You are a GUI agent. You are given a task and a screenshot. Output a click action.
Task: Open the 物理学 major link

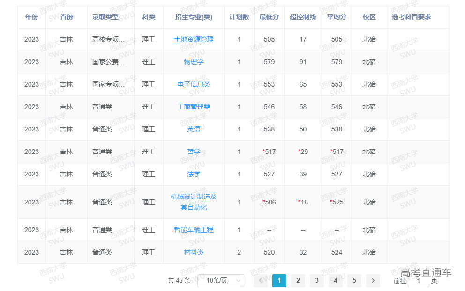[194, 62]
